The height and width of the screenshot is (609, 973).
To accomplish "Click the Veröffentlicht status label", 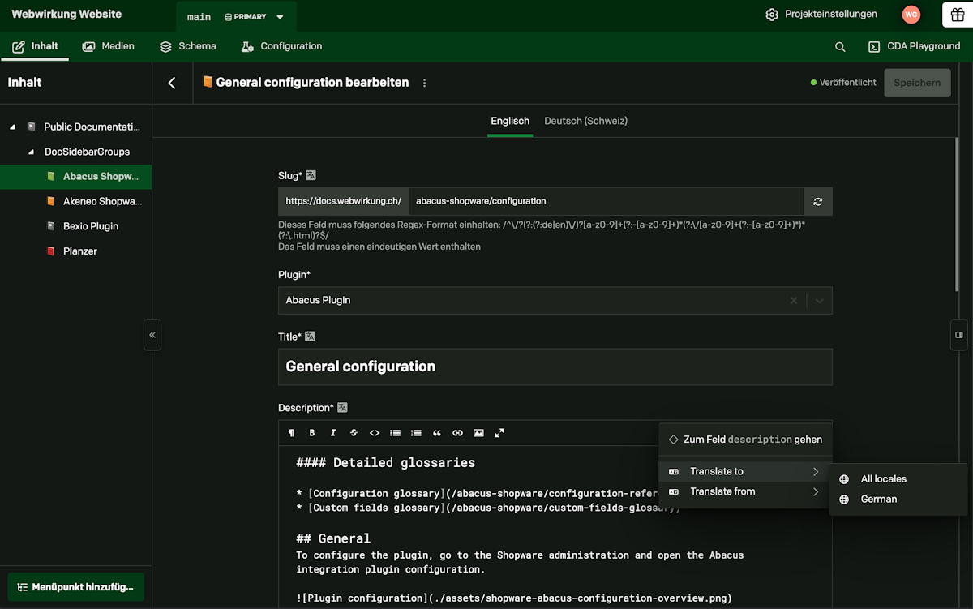I will coord(843,83).
